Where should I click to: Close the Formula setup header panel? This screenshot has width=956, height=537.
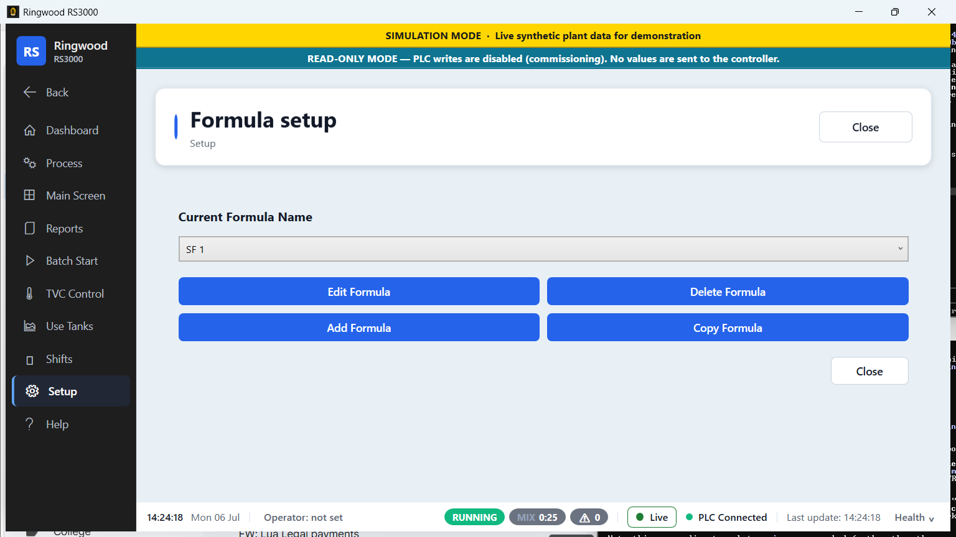[x=865, y=127]
